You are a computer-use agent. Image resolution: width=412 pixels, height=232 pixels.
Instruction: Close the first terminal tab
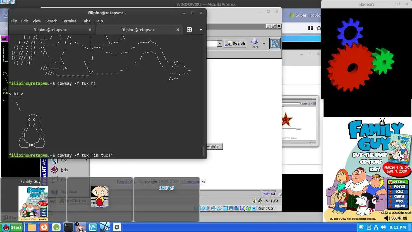click(x=90, y=30)
